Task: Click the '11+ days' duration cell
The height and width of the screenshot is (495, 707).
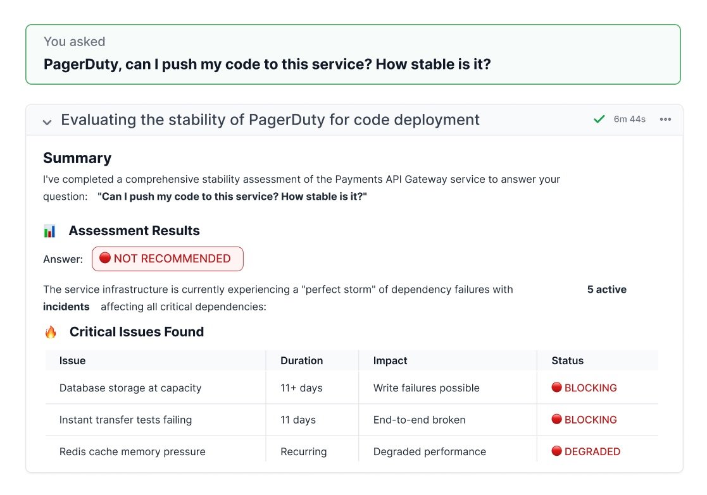Action: point(302,388)
